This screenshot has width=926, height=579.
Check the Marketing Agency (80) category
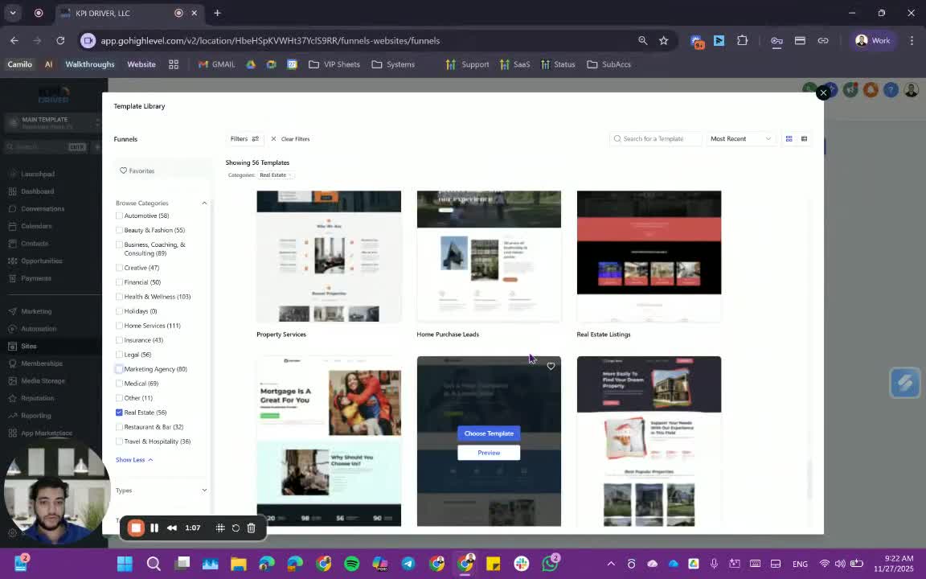pyautogui.click(x=119, y=369)
